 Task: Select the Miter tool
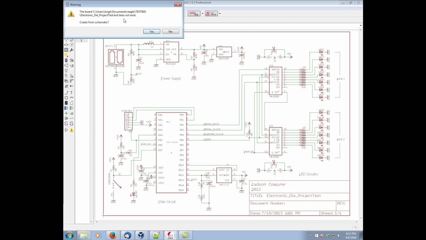(72, 81)
